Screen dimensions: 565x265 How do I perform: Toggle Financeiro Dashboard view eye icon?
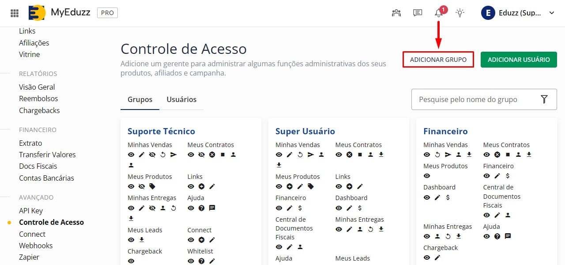tap(427, 197)
